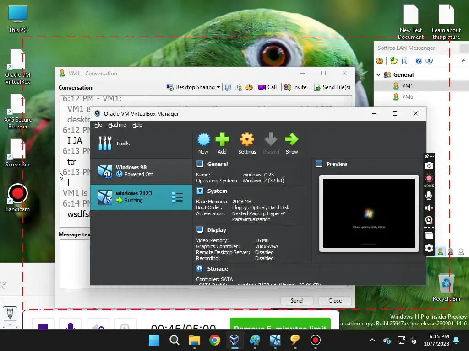The image size is (469, 351).
Task: Click the Oracle VM VirtualBox desktop shortcut
Action: point(18,67)
